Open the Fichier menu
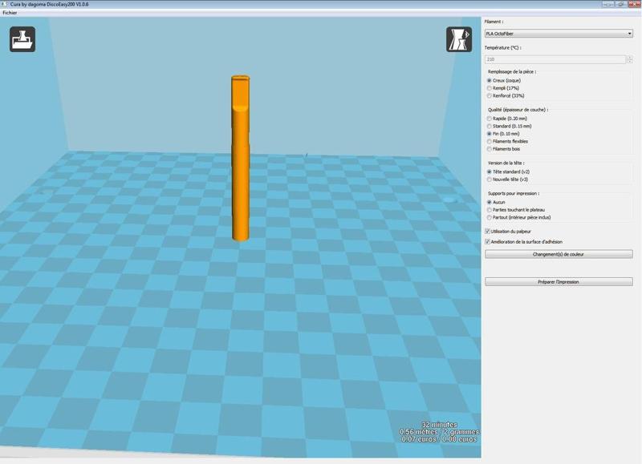The image size is (642, 464). [x=10, y=13]
